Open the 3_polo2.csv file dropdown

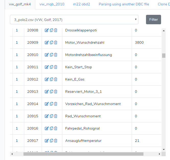click(x=74, y=20)
